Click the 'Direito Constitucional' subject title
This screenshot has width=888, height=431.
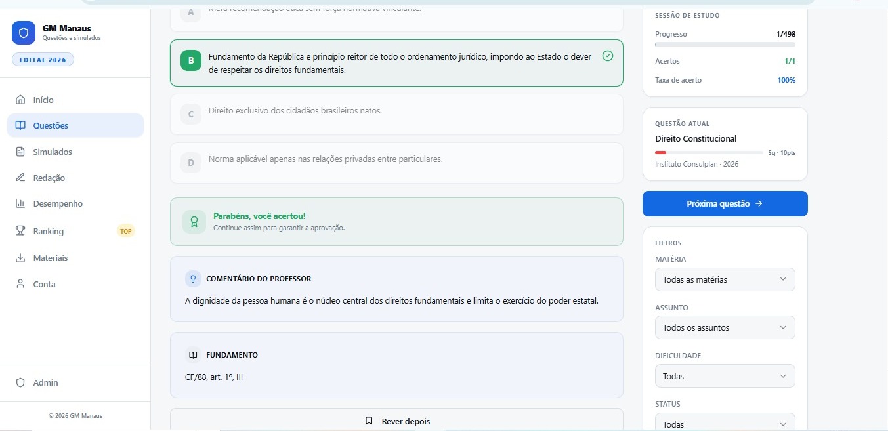(x=696, y=138)
